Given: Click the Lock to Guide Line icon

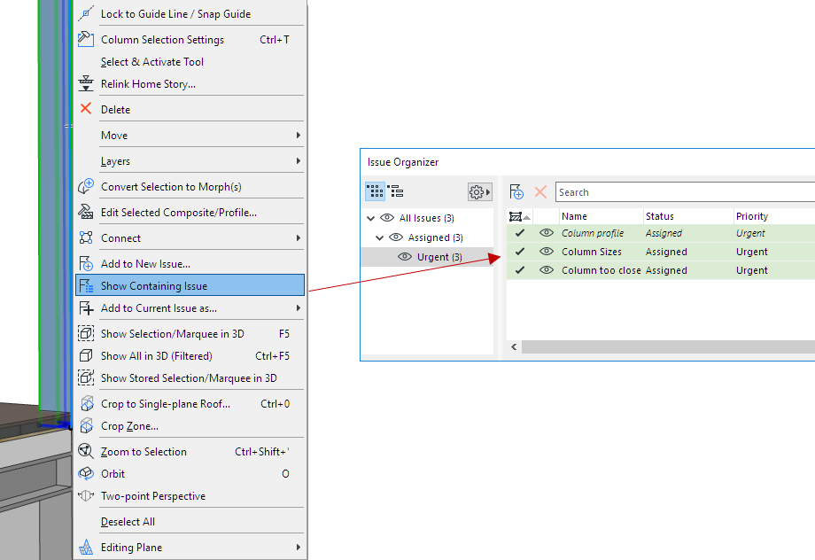Looking at the screenshot, I should point(86,13).
